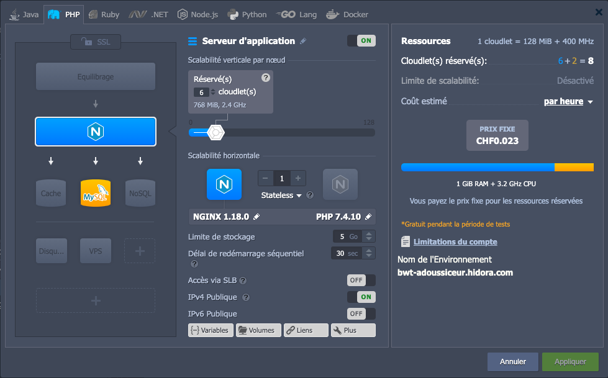Click the node count input field
Viewport: 608px width, 378px height.
pos(282,178)
